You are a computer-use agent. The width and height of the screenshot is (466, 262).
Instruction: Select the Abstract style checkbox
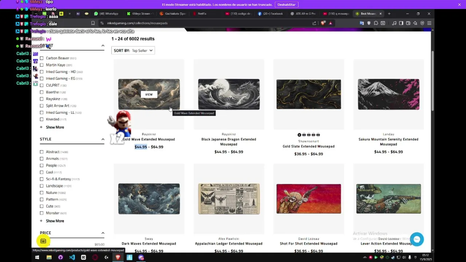click(x=42, y=152)
